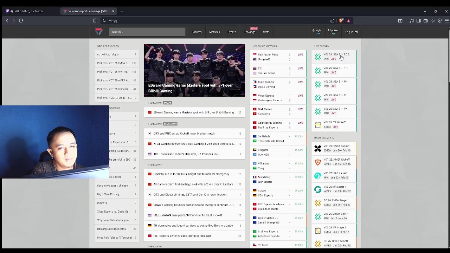The height and width of the screenshot is (253, 450).
Task: Open the Forums menu item
Action: pyautogui.click(x=197, y=32)
